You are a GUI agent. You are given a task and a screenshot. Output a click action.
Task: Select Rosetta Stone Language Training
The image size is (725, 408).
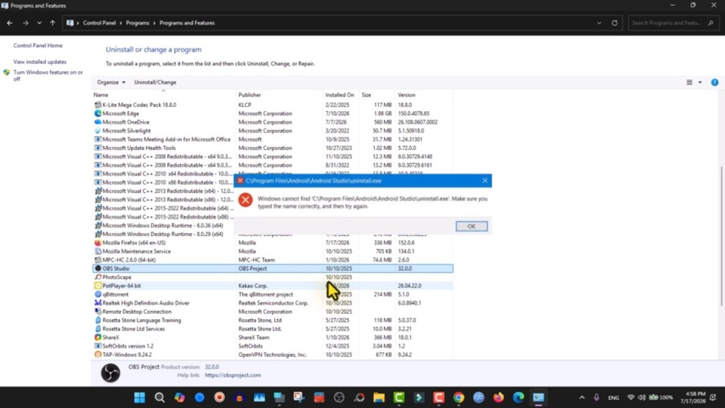pos(272,320)
